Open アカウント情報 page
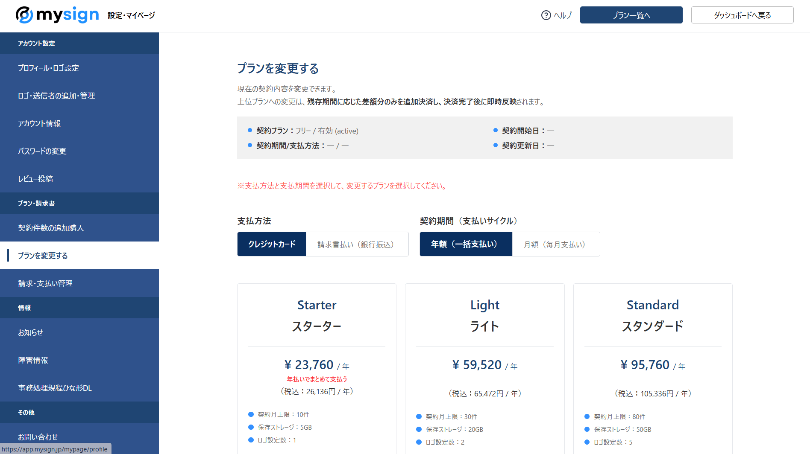This screenshot has height=454, width=810. point(39,123)
